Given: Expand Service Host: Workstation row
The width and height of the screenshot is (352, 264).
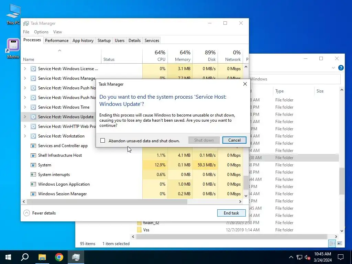Looking at the screenshot, I should (x=25, y=136).
